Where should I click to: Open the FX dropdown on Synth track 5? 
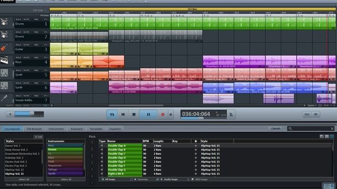click(x=46, y=70)
